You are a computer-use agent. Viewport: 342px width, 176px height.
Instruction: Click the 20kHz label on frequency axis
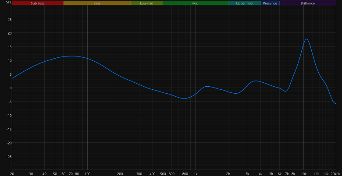click(335, 174)
